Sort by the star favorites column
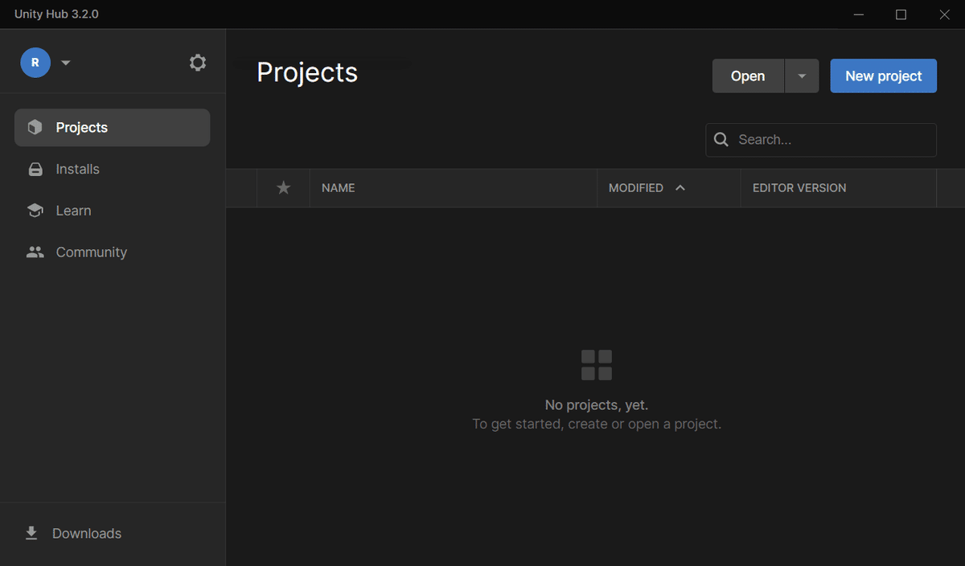Screen dimensions: 965x566 click(283, 187)
